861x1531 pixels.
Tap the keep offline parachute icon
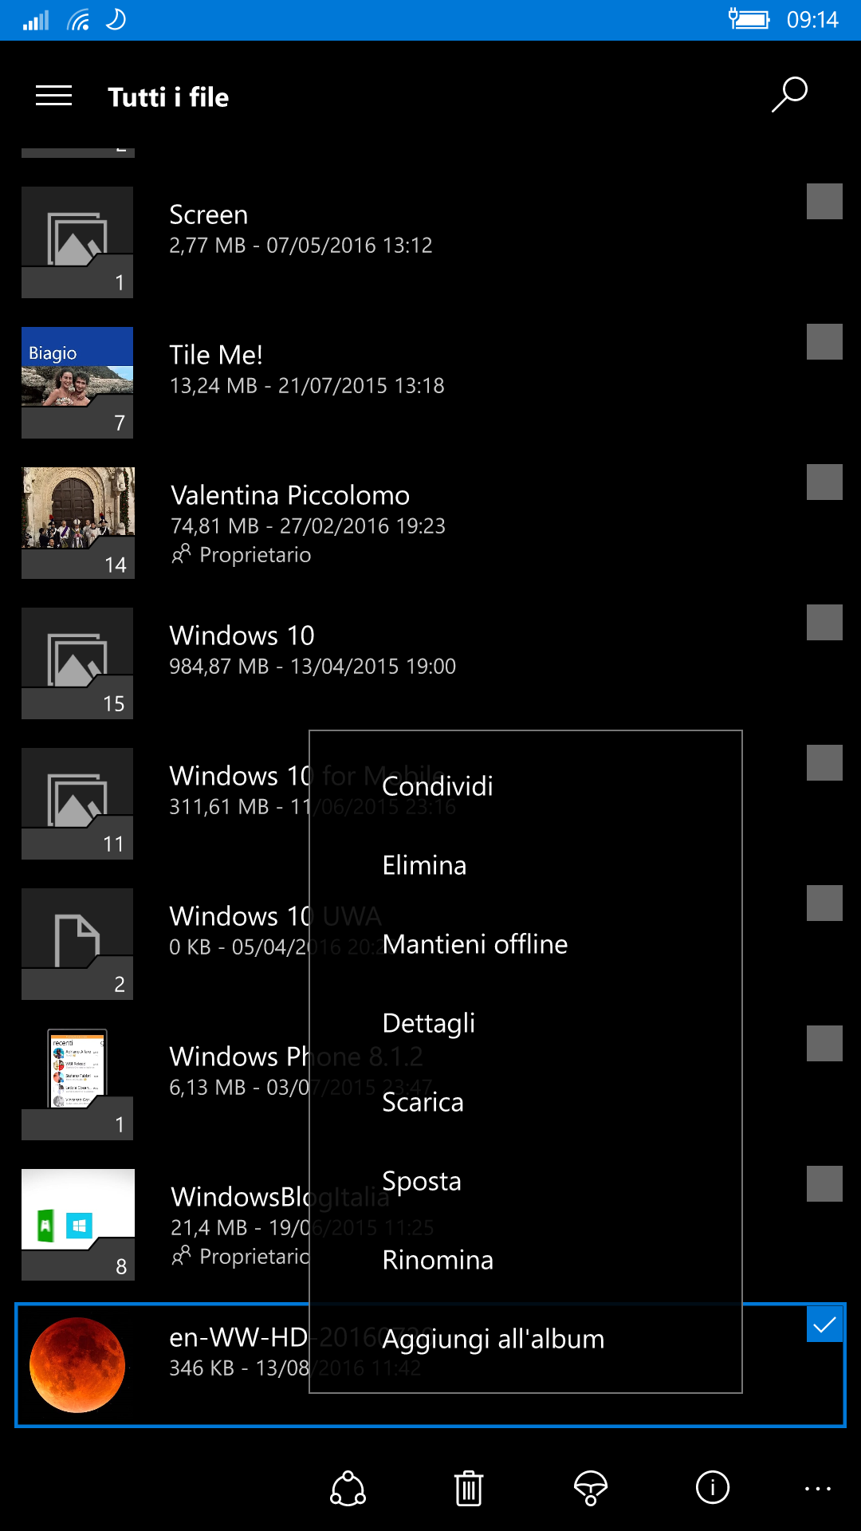[591, 1488]
